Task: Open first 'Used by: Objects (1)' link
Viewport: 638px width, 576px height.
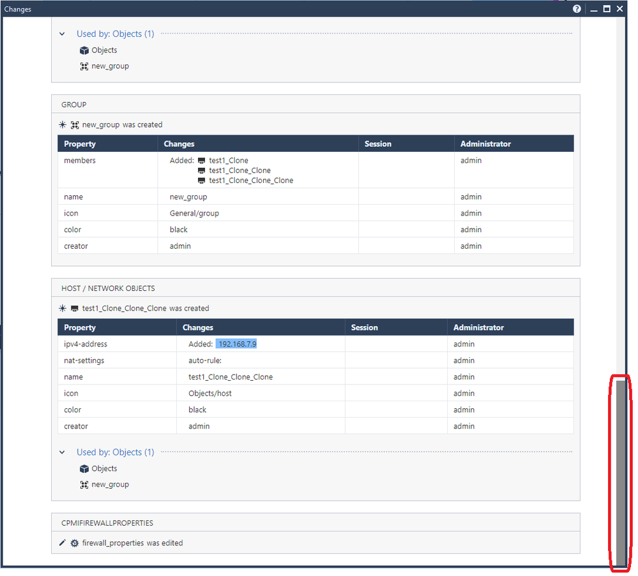Action: pyautogui.click(x=116, y=34)
